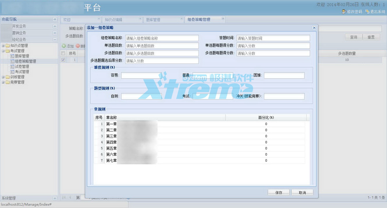The image size is (387, 208).
Task: Click the 取消 cancel button
Action: click(302, 192)
